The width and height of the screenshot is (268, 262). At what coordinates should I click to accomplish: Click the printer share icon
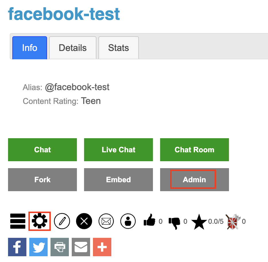click(x=60, y=247)
